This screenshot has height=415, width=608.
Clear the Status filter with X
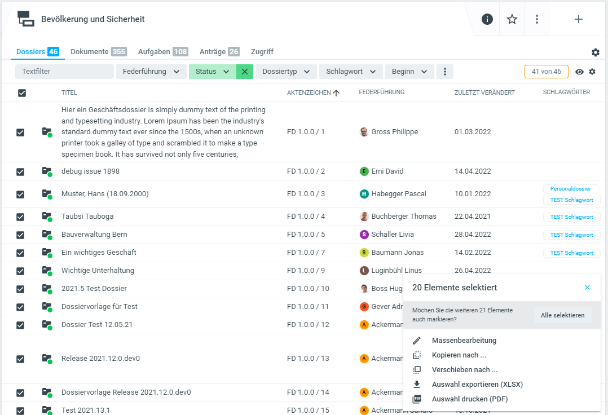(x=245, y=72)
